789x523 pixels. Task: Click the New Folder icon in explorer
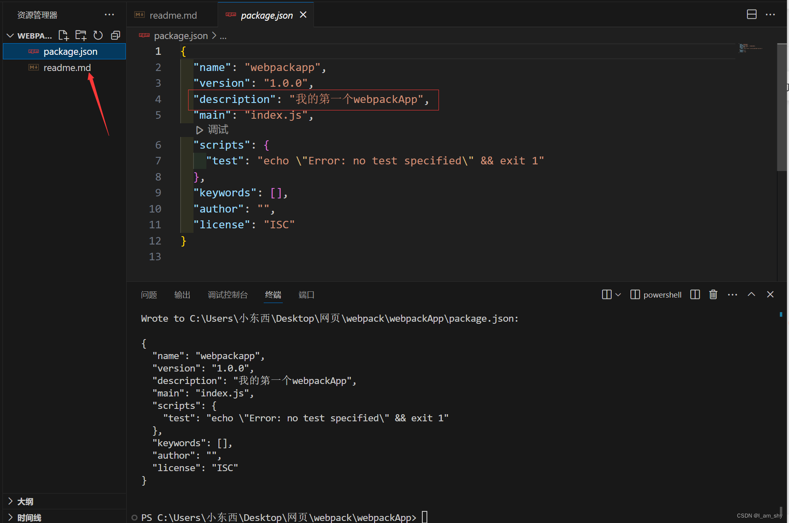point(81,36)
